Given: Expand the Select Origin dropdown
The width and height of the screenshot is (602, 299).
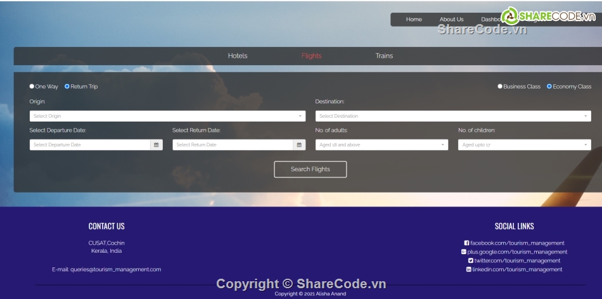Looking at the screenshot, I should tap(167, 117).
